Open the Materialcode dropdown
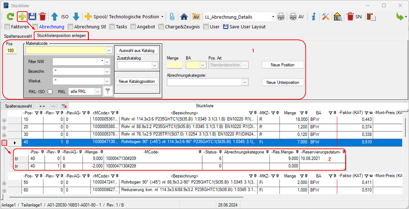This screenshot has height=209, width=409. point(109,51)
